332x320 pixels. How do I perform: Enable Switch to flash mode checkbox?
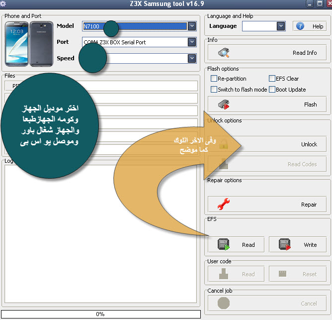(x=214, y=89)
